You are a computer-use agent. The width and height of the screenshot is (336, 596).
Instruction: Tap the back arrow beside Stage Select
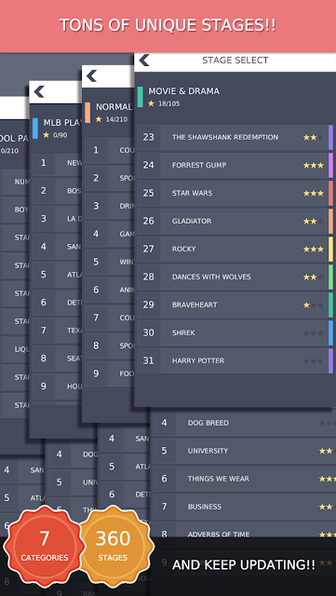pos(144,60)
